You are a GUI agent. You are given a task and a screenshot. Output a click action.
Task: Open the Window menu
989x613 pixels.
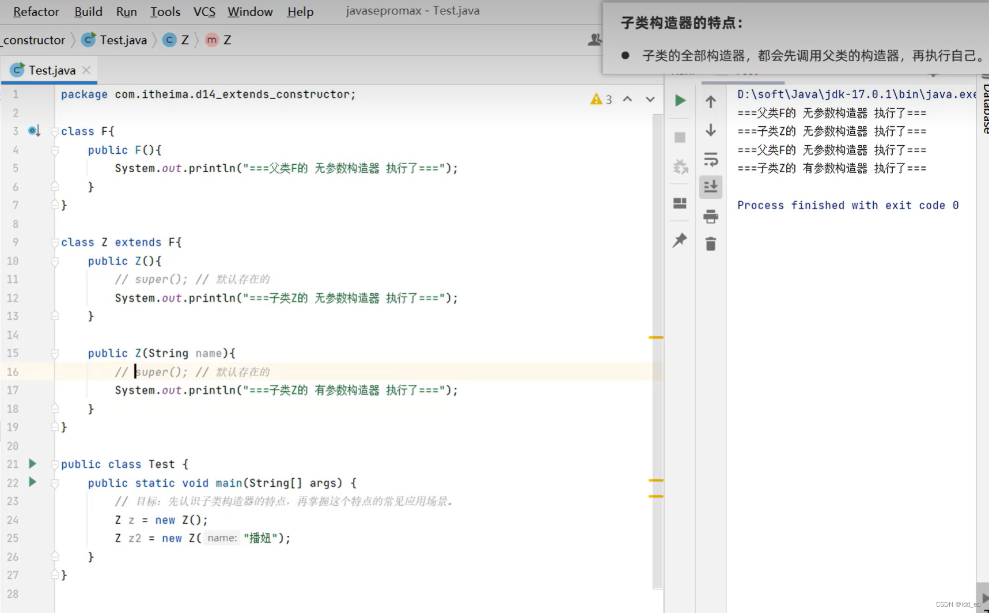(250, 12)
